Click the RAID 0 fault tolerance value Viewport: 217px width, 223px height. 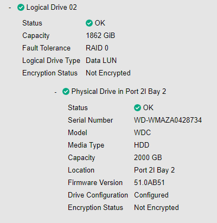click(x=97, y=48)
